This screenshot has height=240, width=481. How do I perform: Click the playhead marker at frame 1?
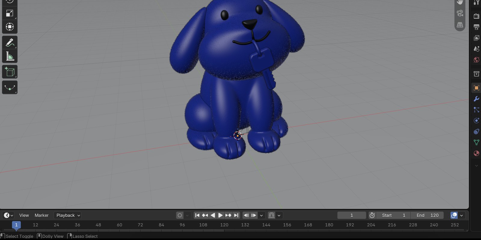(x=16, y=225)
